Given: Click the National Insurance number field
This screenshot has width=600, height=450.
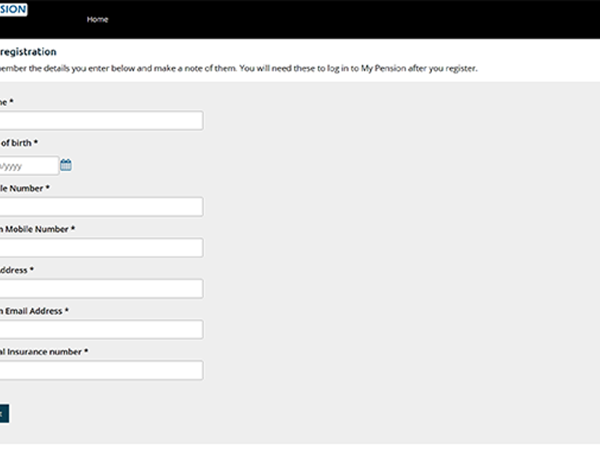Looking at the screenshot, I should [x=100, y=370].
